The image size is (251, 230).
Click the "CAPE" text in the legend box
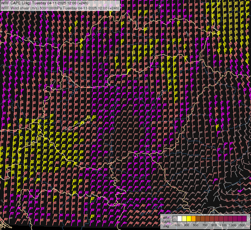(x=166, y=222)
